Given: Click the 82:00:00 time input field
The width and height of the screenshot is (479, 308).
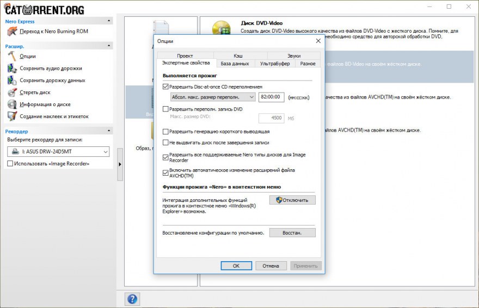Looking at the screenshot, I should point(271,97).
